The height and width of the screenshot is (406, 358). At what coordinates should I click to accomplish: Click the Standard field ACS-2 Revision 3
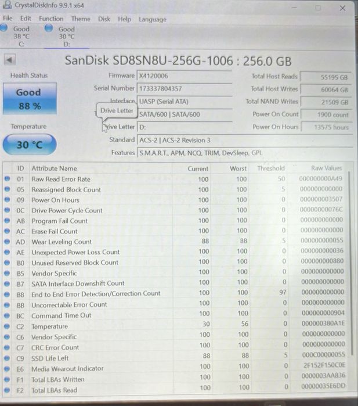245,141
